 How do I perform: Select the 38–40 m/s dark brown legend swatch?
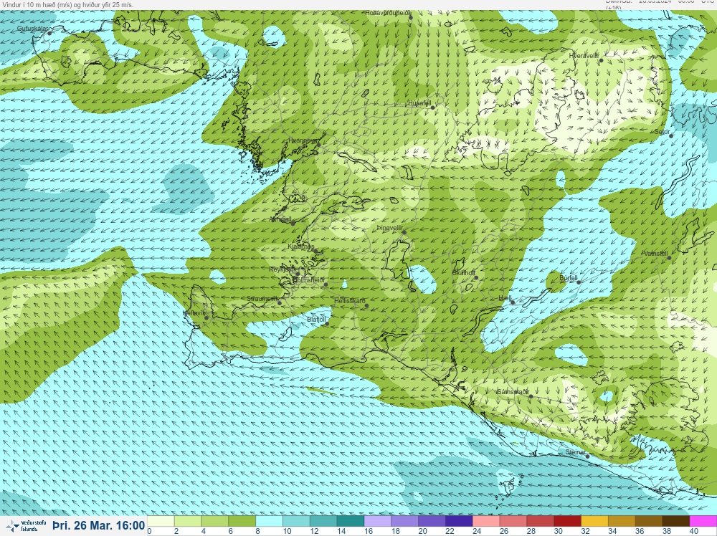pos(677,521)
